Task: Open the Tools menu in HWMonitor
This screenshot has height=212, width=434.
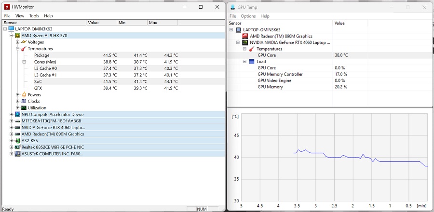Action: click(x=34, y=16)
